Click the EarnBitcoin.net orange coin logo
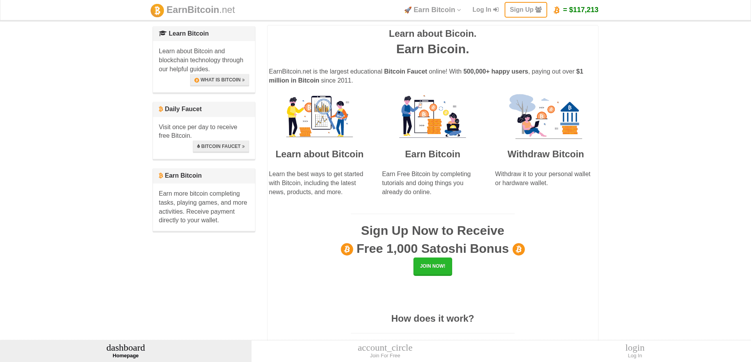The image size is (751, 362). (157, 10)
